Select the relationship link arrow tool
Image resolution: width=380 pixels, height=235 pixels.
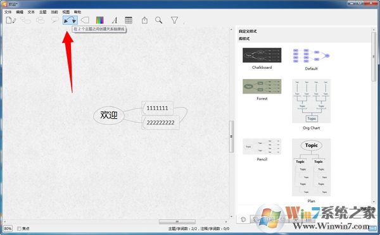70,20
